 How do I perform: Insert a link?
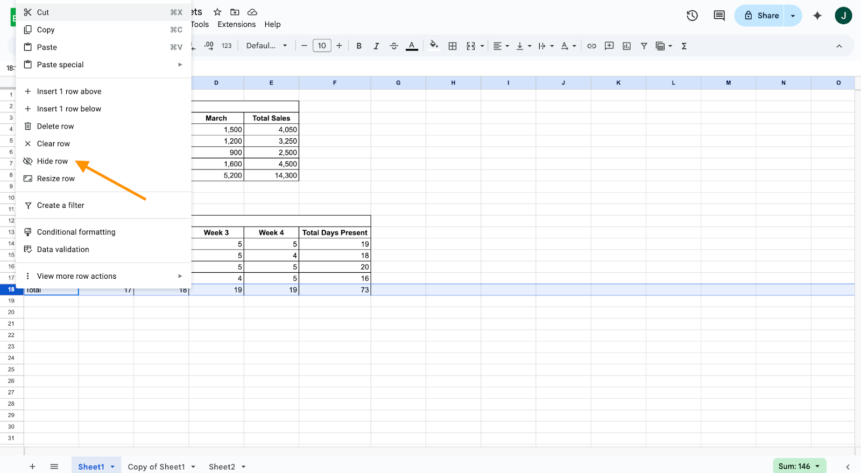591,46
